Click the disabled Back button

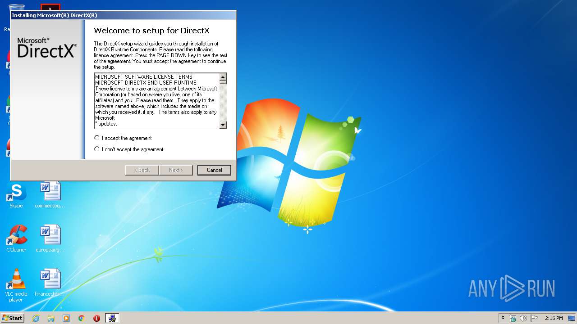point(142,170)
